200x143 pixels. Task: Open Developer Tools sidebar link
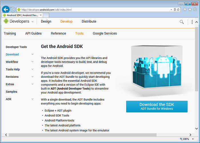16,47
